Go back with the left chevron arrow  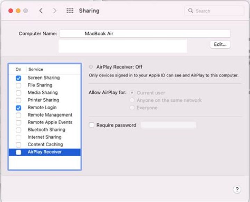41,11
